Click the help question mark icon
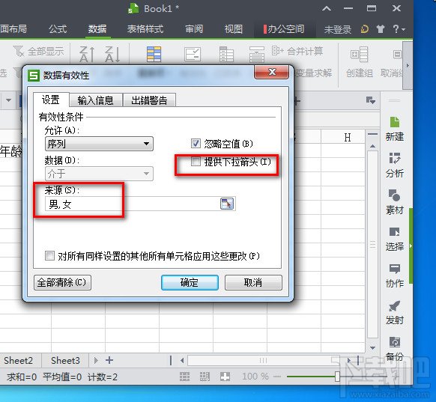This screenshot has width=436, height=402. 396,29
